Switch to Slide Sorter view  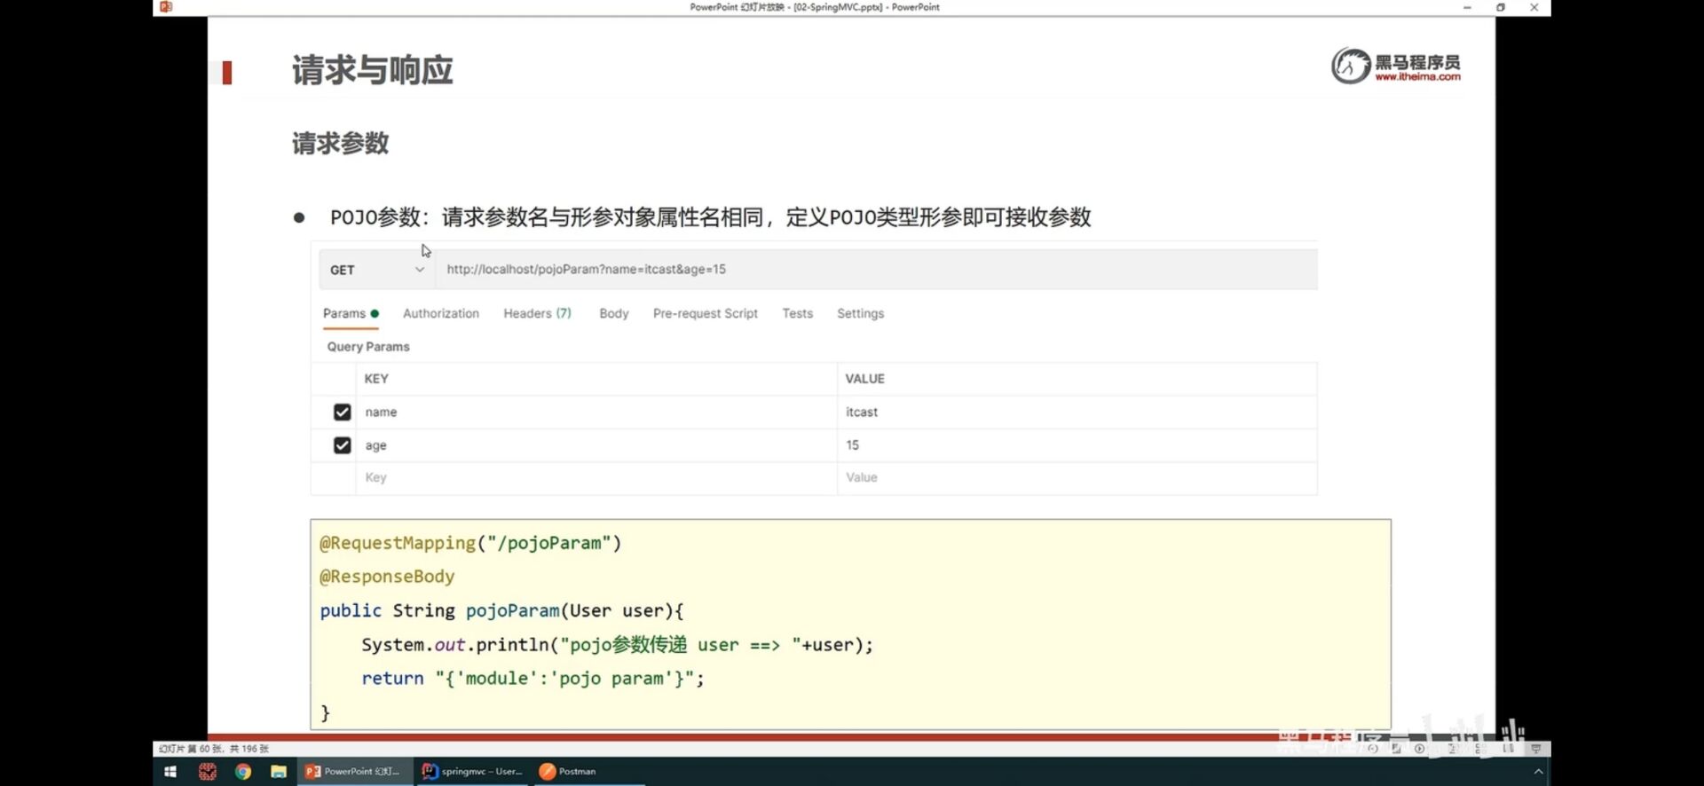tap(1480, 749)
